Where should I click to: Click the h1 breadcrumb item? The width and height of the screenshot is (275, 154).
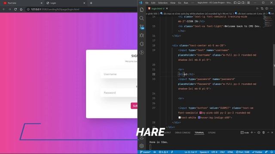point(271,13)
